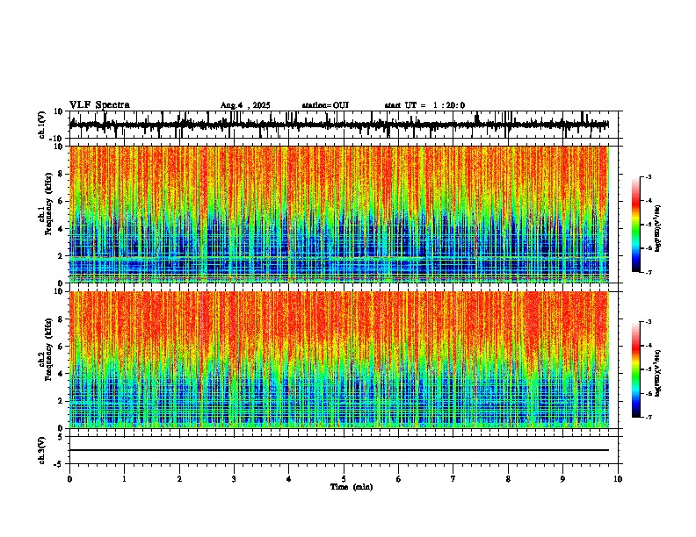The image size is (696, 537).
Task: Click the flat ch.3 voltage trace line
Action: tap(338, 450)
